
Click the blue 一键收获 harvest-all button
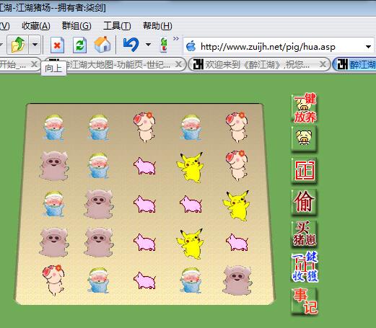(305, 267)
